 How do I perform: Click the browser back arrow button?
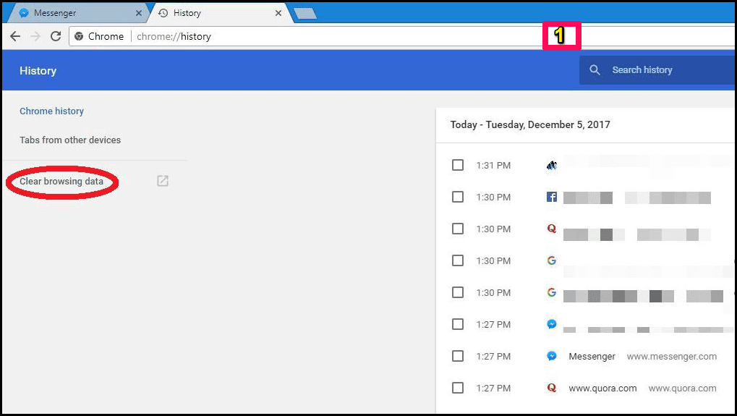tap(15, 36)
